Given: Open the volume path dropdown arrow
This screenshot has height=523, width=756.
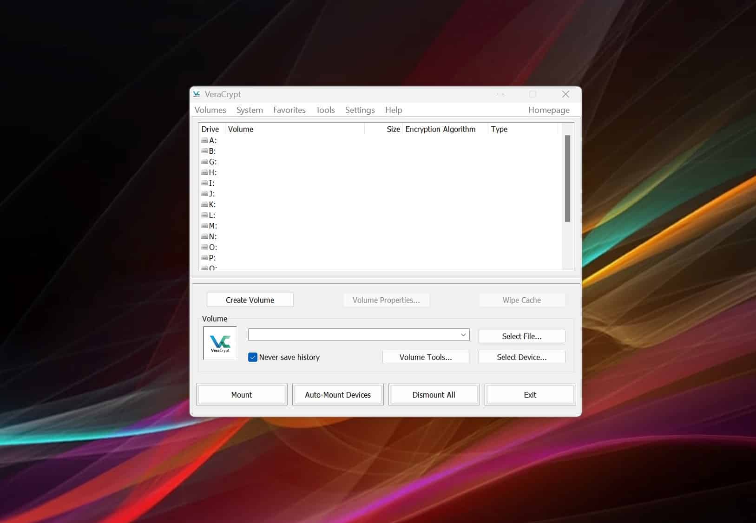Looking at the screenshot, I should click(463, 335).
